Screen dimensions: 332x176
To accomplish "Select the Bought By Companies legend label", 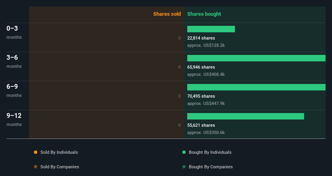I will click(211, 167).
